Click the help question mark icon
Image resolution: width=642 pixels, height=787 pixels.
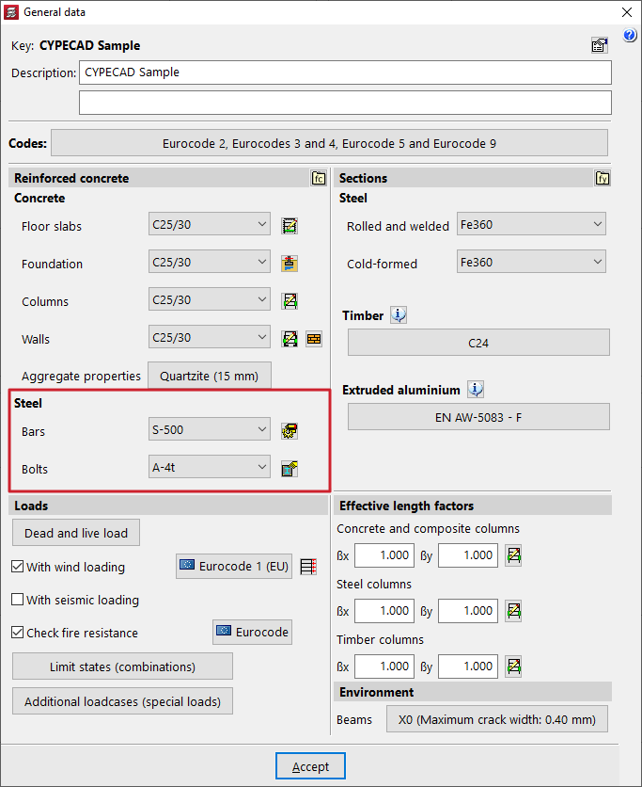click(x=630, y=35)
